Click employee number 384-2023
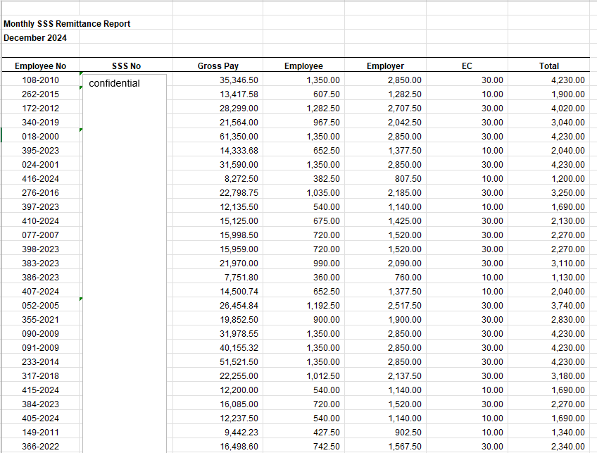Viewport: 597px width, 453px height. 40,404
